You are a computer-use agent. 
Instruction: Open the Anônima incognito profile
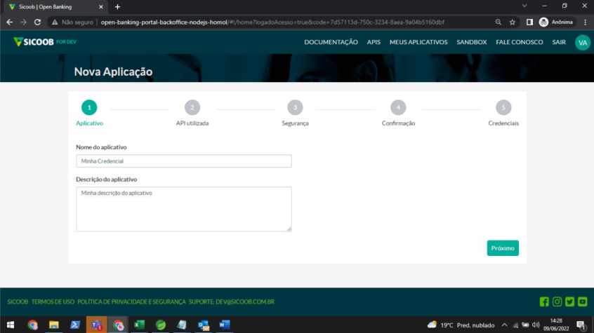[x=556, y=22]
